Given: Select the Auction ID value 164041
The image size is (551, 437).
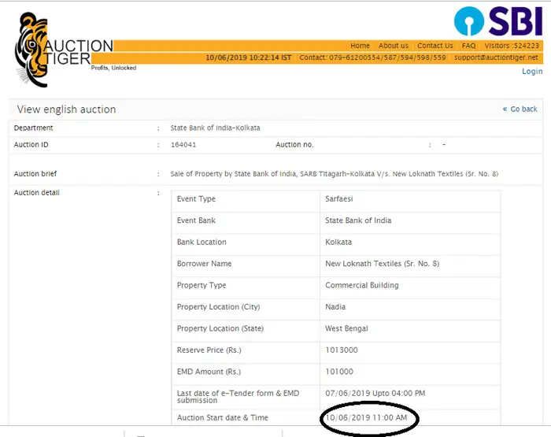Looking at the screenshot, I should coord(183,145).
